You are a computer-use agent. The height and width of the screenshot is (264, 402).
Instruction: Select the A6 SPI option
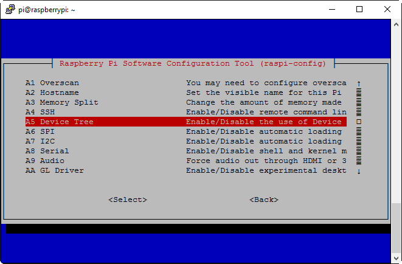(x=186, y=131)
